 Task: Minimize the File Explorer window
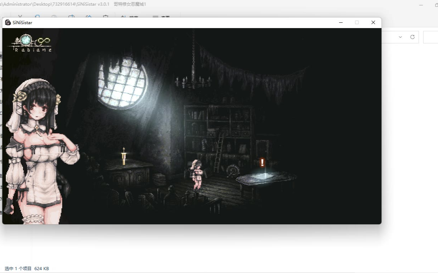(421, 5)
